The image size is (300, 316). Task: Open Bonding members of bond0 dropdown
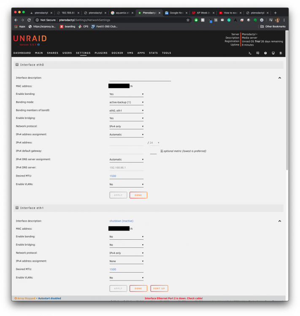[x=127, y=111]
